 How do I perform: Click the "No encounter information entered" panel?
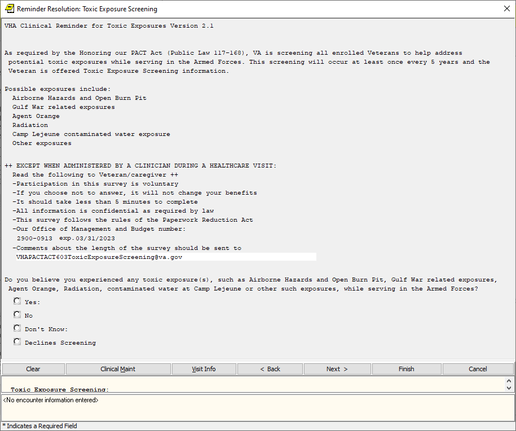tap(257, 407)
